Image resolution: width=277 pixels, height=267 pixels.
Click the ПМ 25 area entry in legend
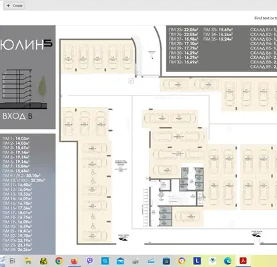184,29
